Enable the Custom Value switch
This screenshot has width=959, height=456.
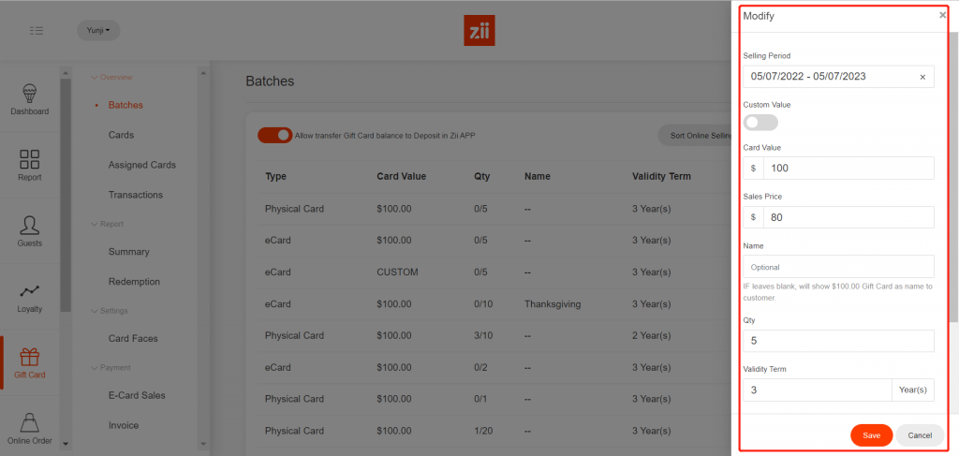click(x=760, y=123)
